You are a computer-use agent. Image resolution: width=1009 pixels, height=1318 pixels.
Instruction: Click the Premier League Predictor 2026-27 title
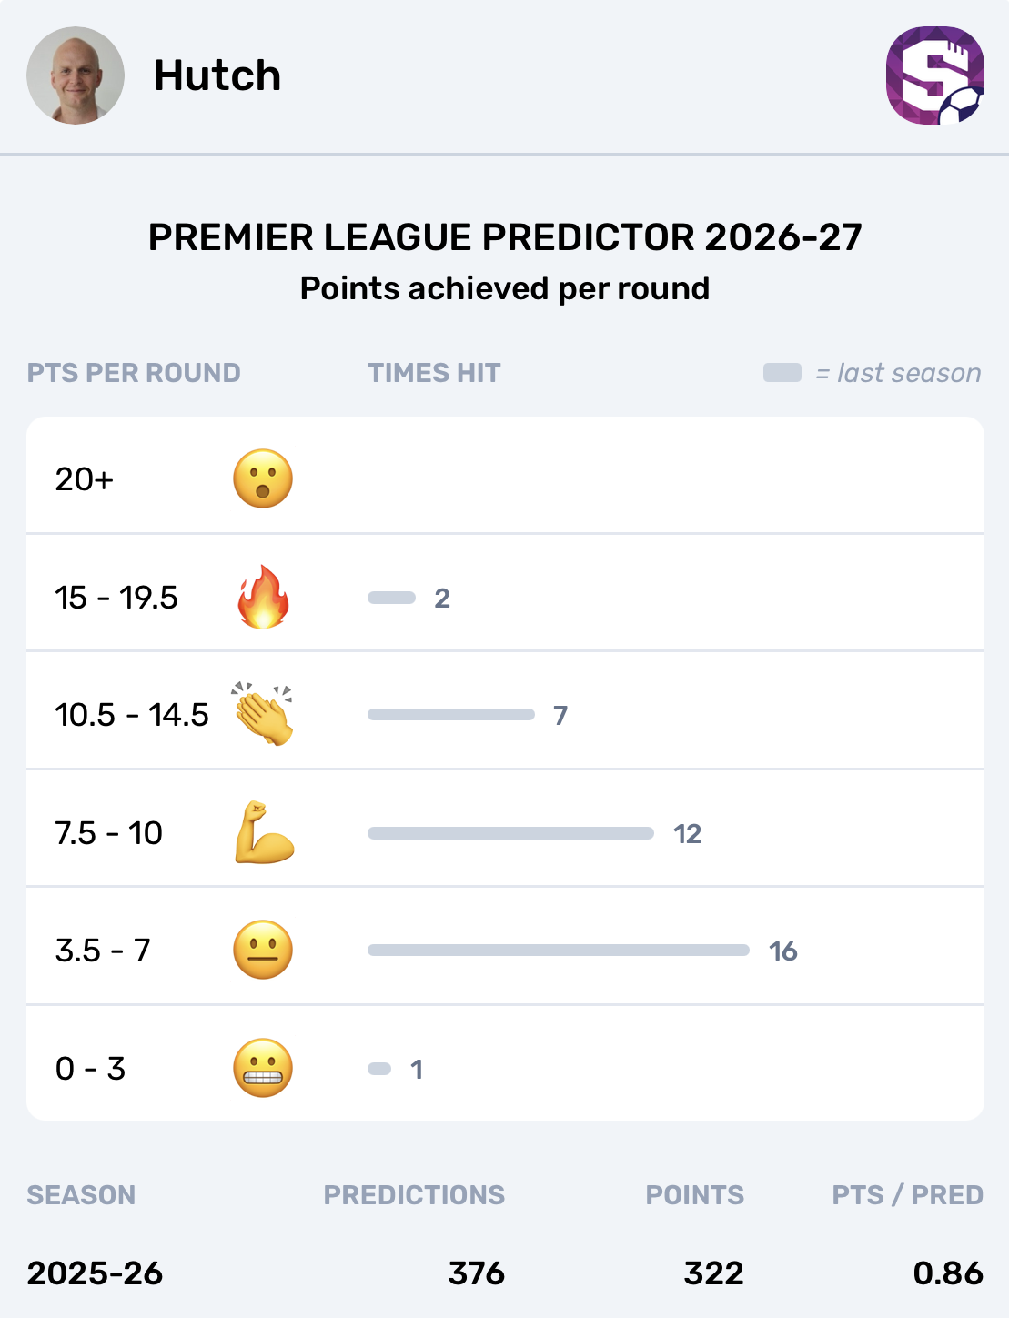[x=505, y=237]
